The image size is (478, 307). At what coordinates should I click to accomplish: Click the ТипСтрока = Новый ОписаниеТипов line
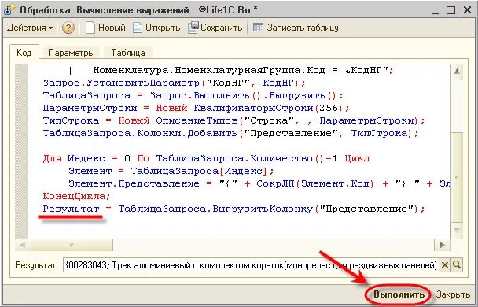point(233,120)
